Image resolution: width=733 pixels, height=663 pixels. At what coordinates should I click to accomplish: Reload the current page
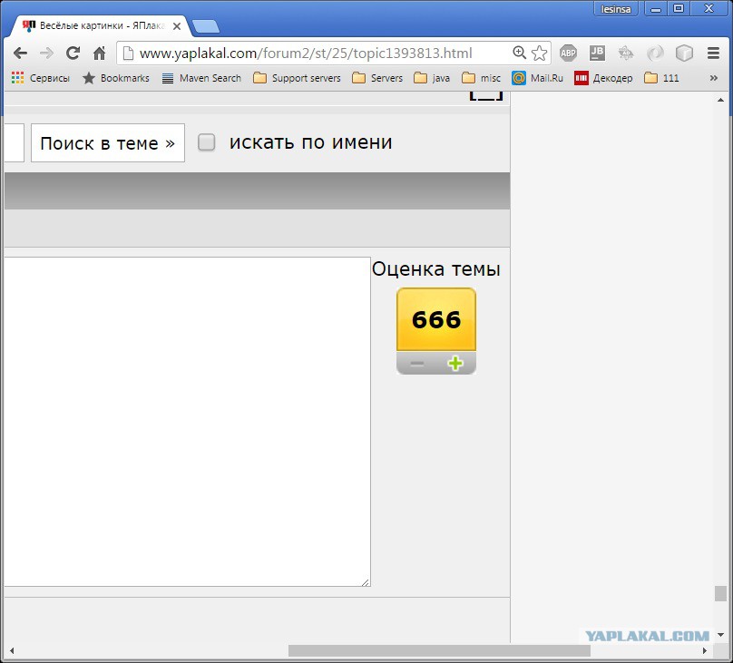pos(73,53)
